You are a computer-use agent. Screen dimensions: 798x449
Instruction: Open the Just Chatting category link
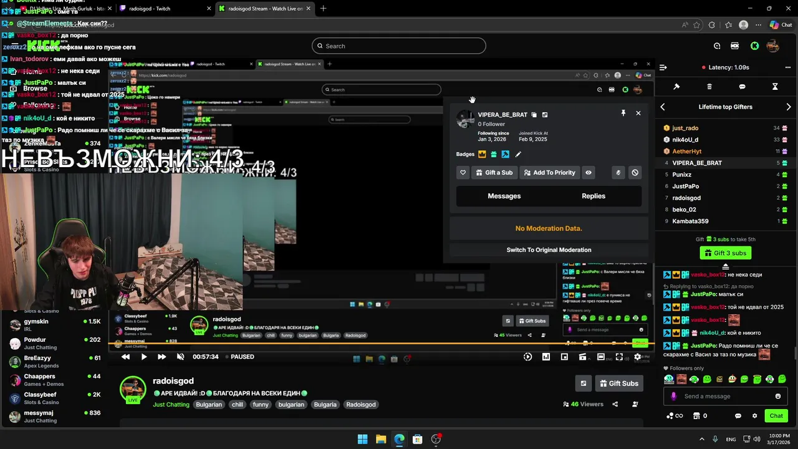click(171, 405)
